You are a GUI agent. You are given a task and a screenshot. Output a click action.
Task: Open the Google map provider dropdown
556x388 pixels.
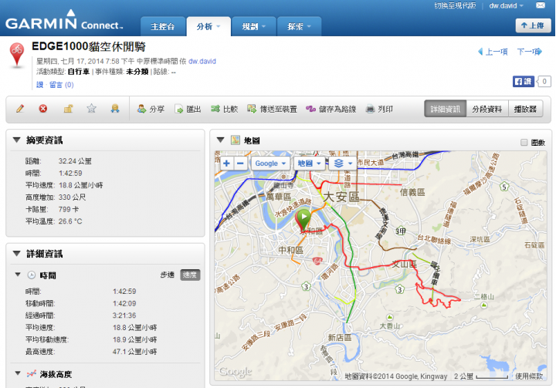point(270,164)
